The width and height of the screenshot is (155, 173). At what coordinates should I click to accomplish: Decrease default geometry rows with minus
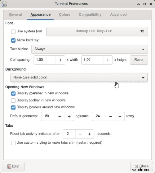coord(110,116)
